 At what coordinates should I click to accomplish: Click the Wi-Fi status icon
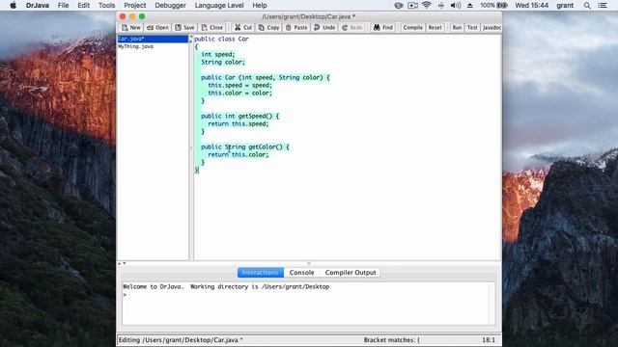(x=427, y=5)
